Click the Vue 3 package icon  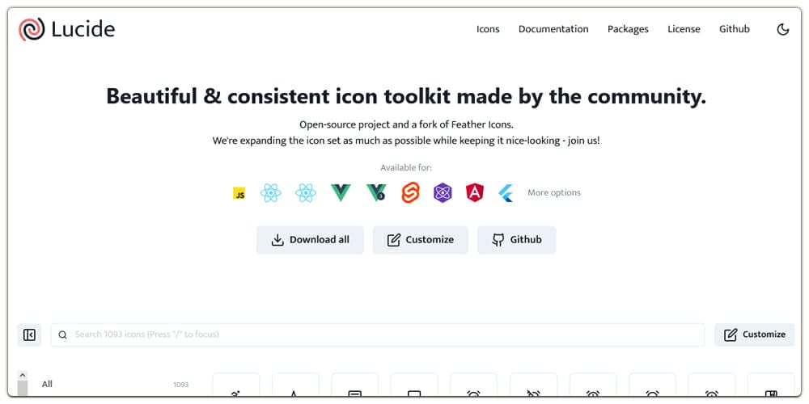point(375,193)
